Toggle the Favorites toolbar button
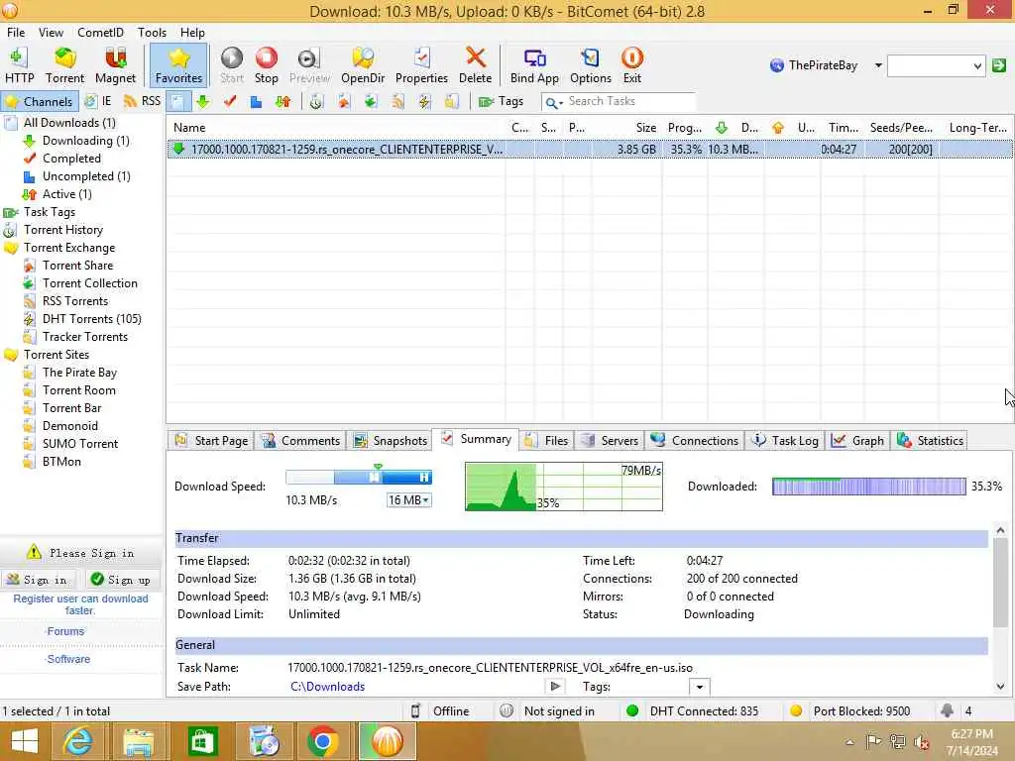The width and height of the screenshot is (1015, 761). pyautogui.click(x=178, y=65)
